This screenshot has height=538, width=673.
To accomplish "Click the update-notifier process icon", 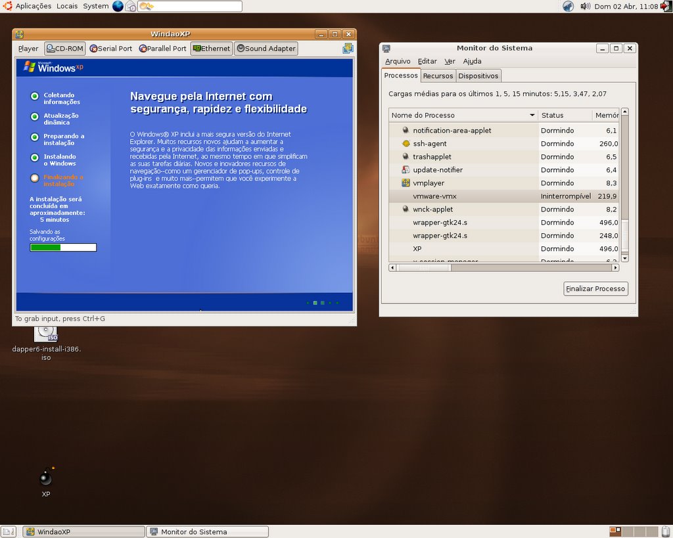I will [x=406, y=170].
